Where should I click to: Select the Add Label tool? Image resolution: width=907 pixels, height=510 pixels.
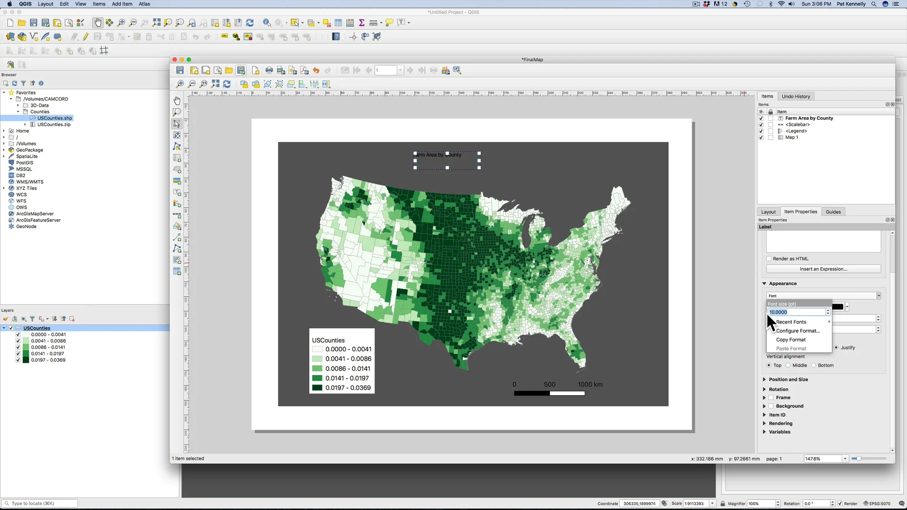click(177, 192)
